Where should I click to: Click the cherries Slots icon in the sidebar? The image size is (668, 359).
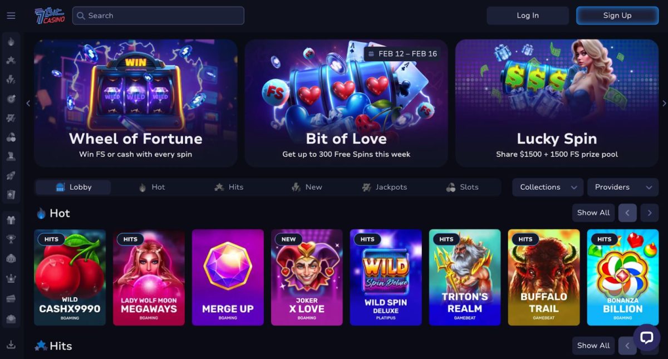pyautogui.click(x=11, y=137)
